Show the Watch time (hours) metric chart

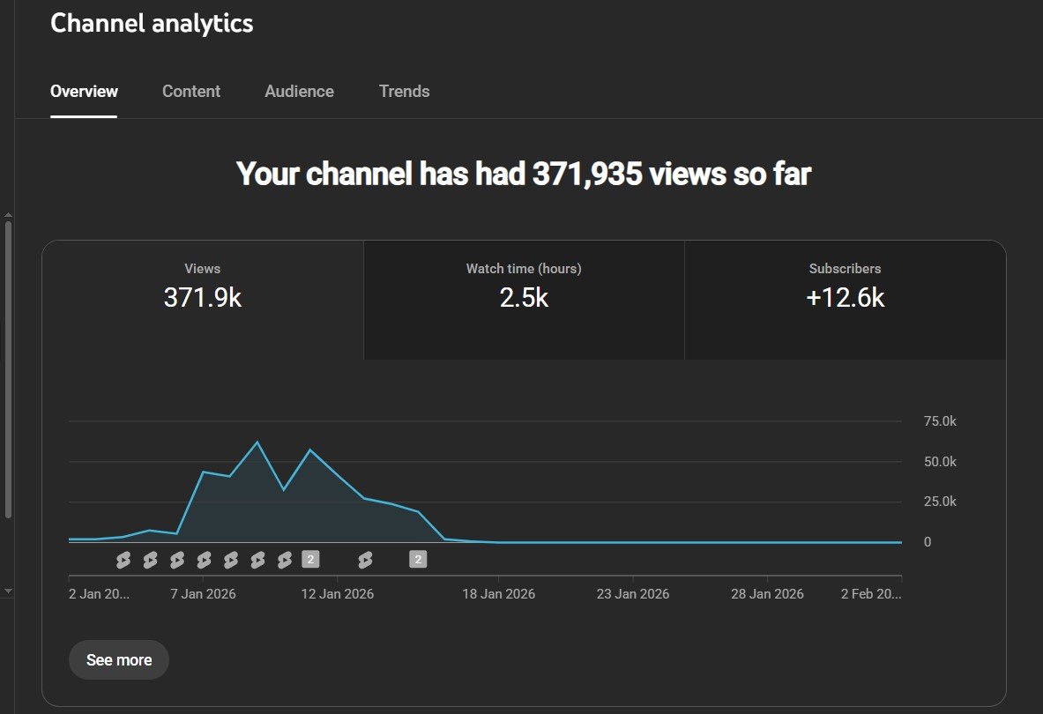click(x=524, y=287)
